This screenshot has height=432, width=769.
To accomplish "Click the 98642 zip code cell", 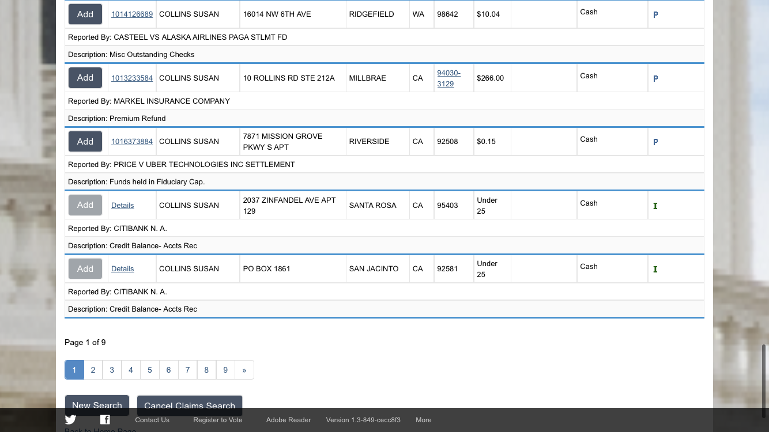I will pyautogui.click(x=453, y=14).
